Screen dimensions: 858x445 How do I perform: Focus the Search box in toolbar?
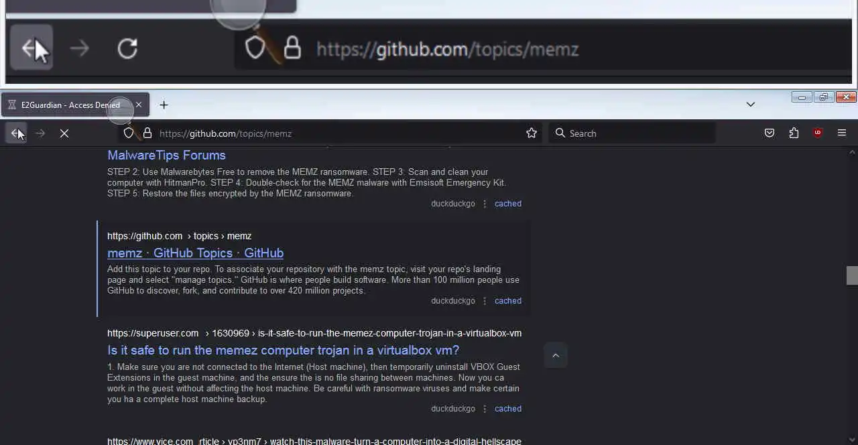pos(633,133)
